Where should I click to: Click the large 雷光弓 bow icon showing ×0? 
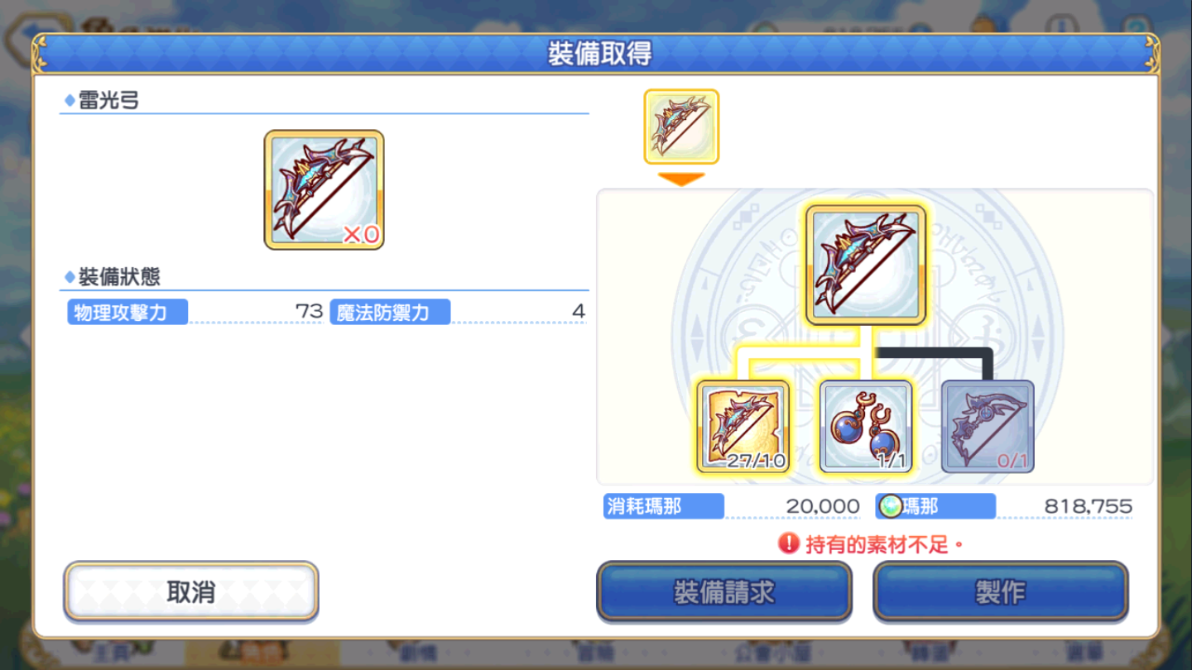click(x=324, y=189)
